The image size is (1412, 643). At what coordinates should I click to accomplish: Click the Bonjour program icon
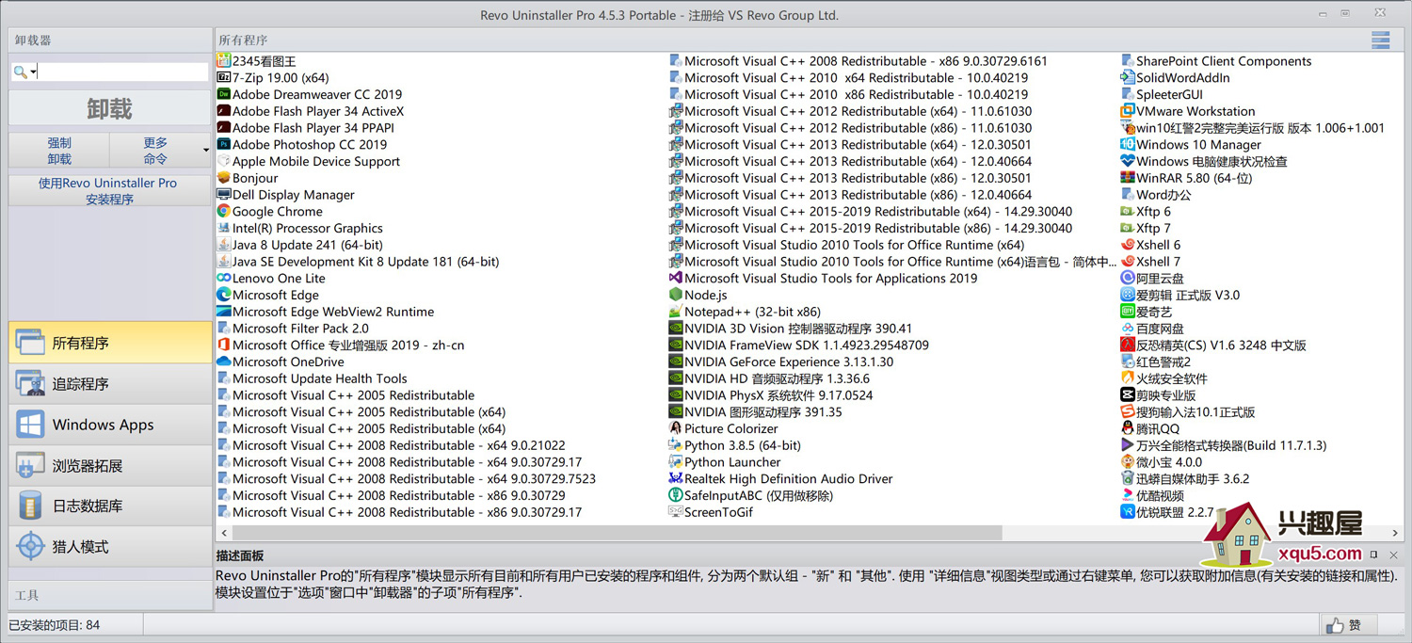coord(224,178)
